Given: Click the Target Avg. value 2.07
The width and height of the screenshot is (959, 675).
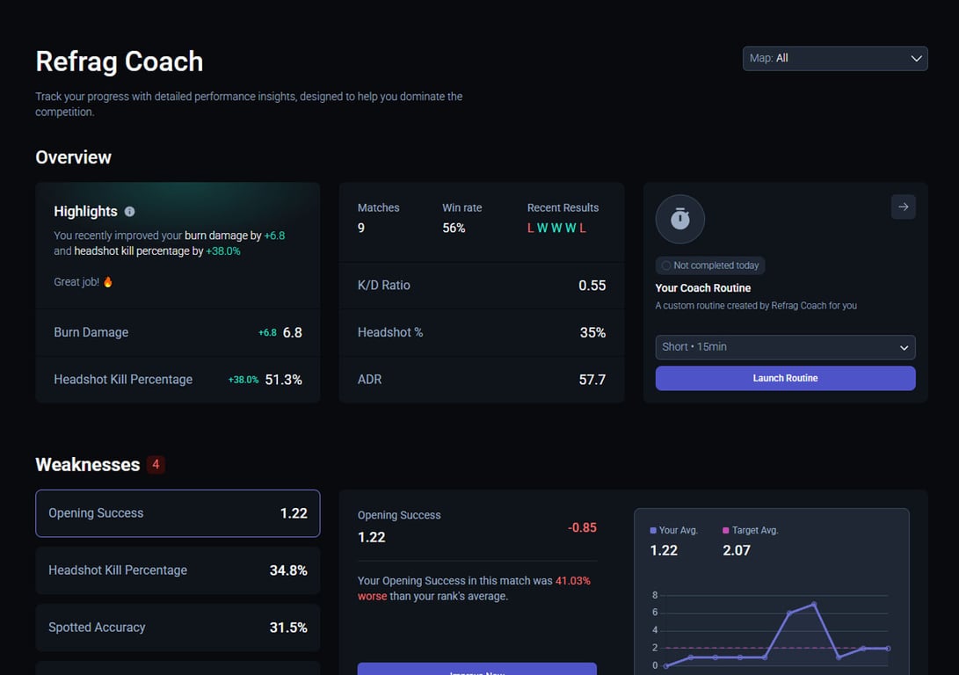Looking at the screenshot, I should coord(737,550).
